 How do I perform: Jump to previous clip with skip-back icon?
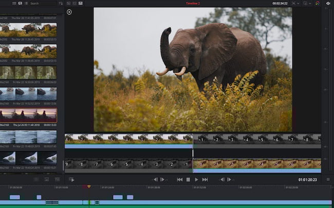(x=179, y=180)
